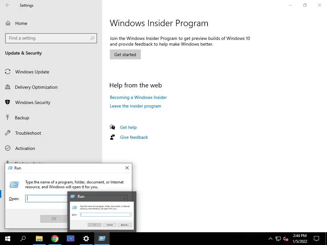
Task: Minimize the Settings window
Action: pyautogui.click(x=290, y=5)
